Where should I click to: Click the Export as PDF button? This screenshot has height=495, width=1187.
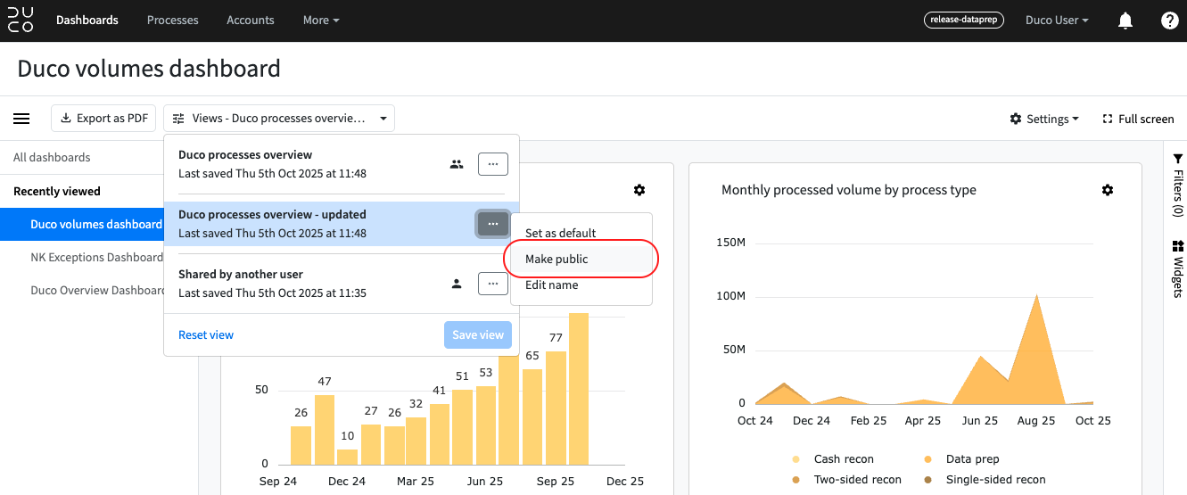point(103,119)
